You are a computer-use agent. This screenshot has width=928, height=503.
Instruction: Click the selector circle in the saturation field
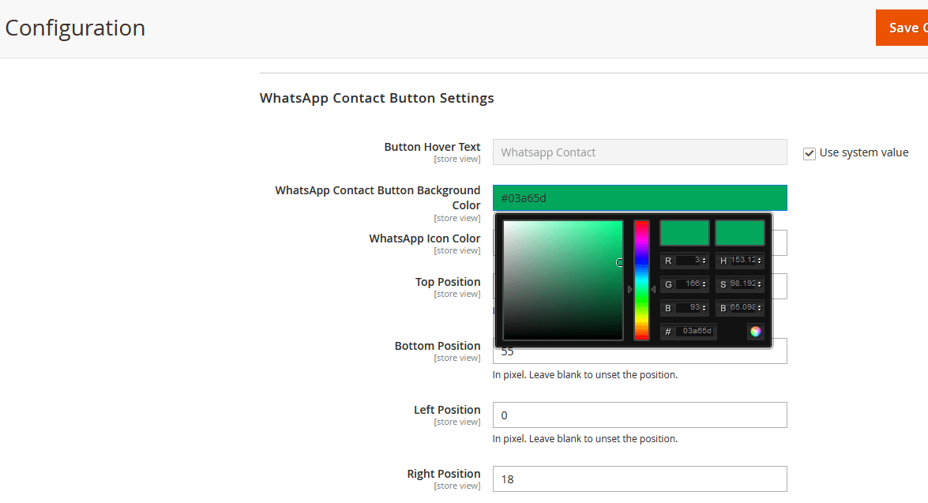click(620, 262)
